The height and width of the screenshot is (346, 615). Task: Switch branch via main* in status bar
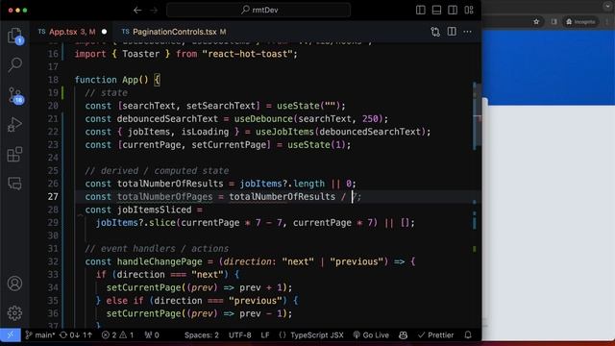(x=40, y=335)
